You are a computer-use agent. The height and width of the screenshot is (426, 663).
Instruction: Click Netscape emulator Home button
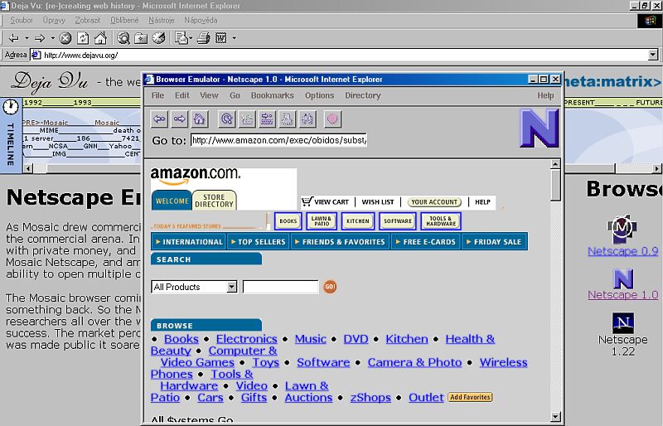pyautogui.click(x=199, y=119)
